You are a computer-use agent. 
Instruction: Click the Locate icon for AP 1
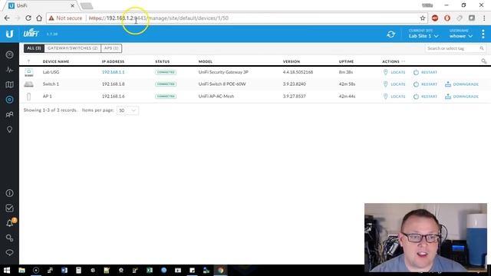(x=385, y=97)
